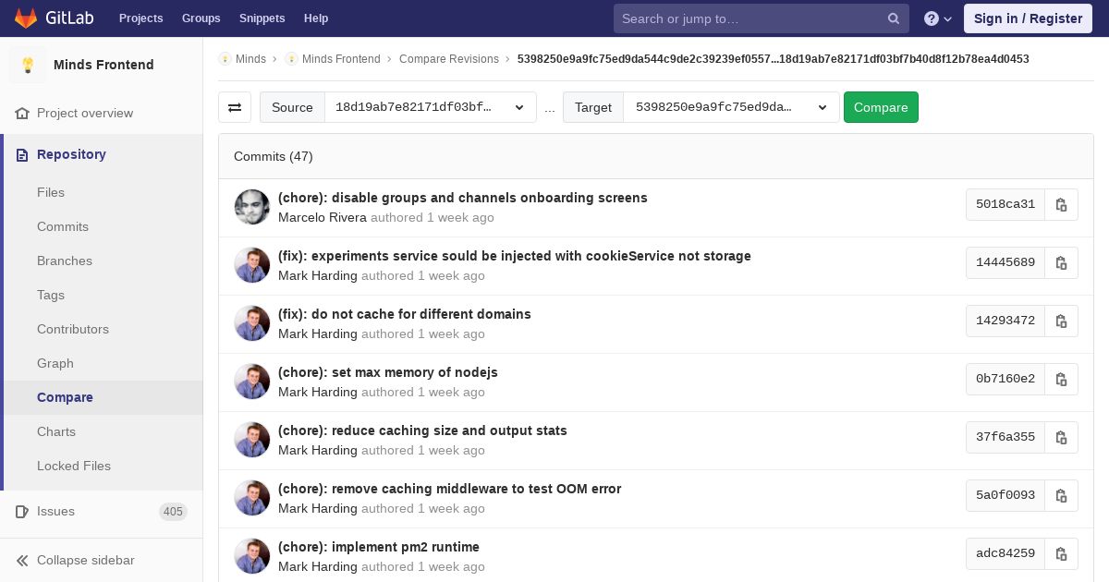1109x582 pixels.
Task: Copy commit SHA 5018ca31 to clipboard
Action: click(1061, 204)
